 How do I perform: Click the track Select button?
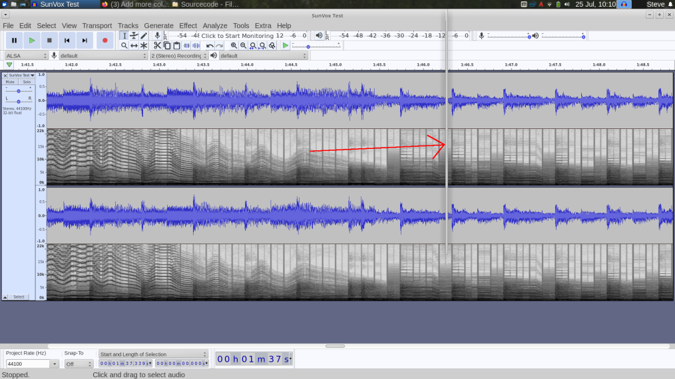tap(19, 297)
